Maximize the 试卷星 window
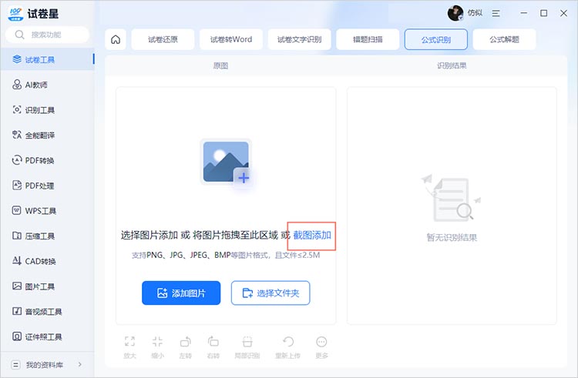Image resolution: width=578 pixels, height=378 pixels. [x=544, y=13]
